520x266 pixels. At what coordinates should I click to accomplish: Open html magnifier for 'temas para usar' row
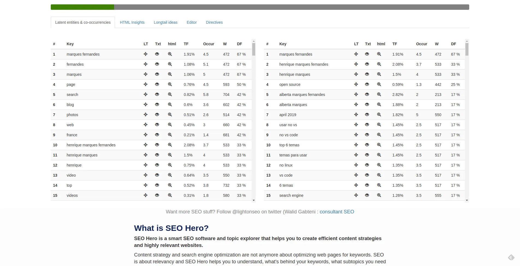pyautogui.click(x=379, y=155)
